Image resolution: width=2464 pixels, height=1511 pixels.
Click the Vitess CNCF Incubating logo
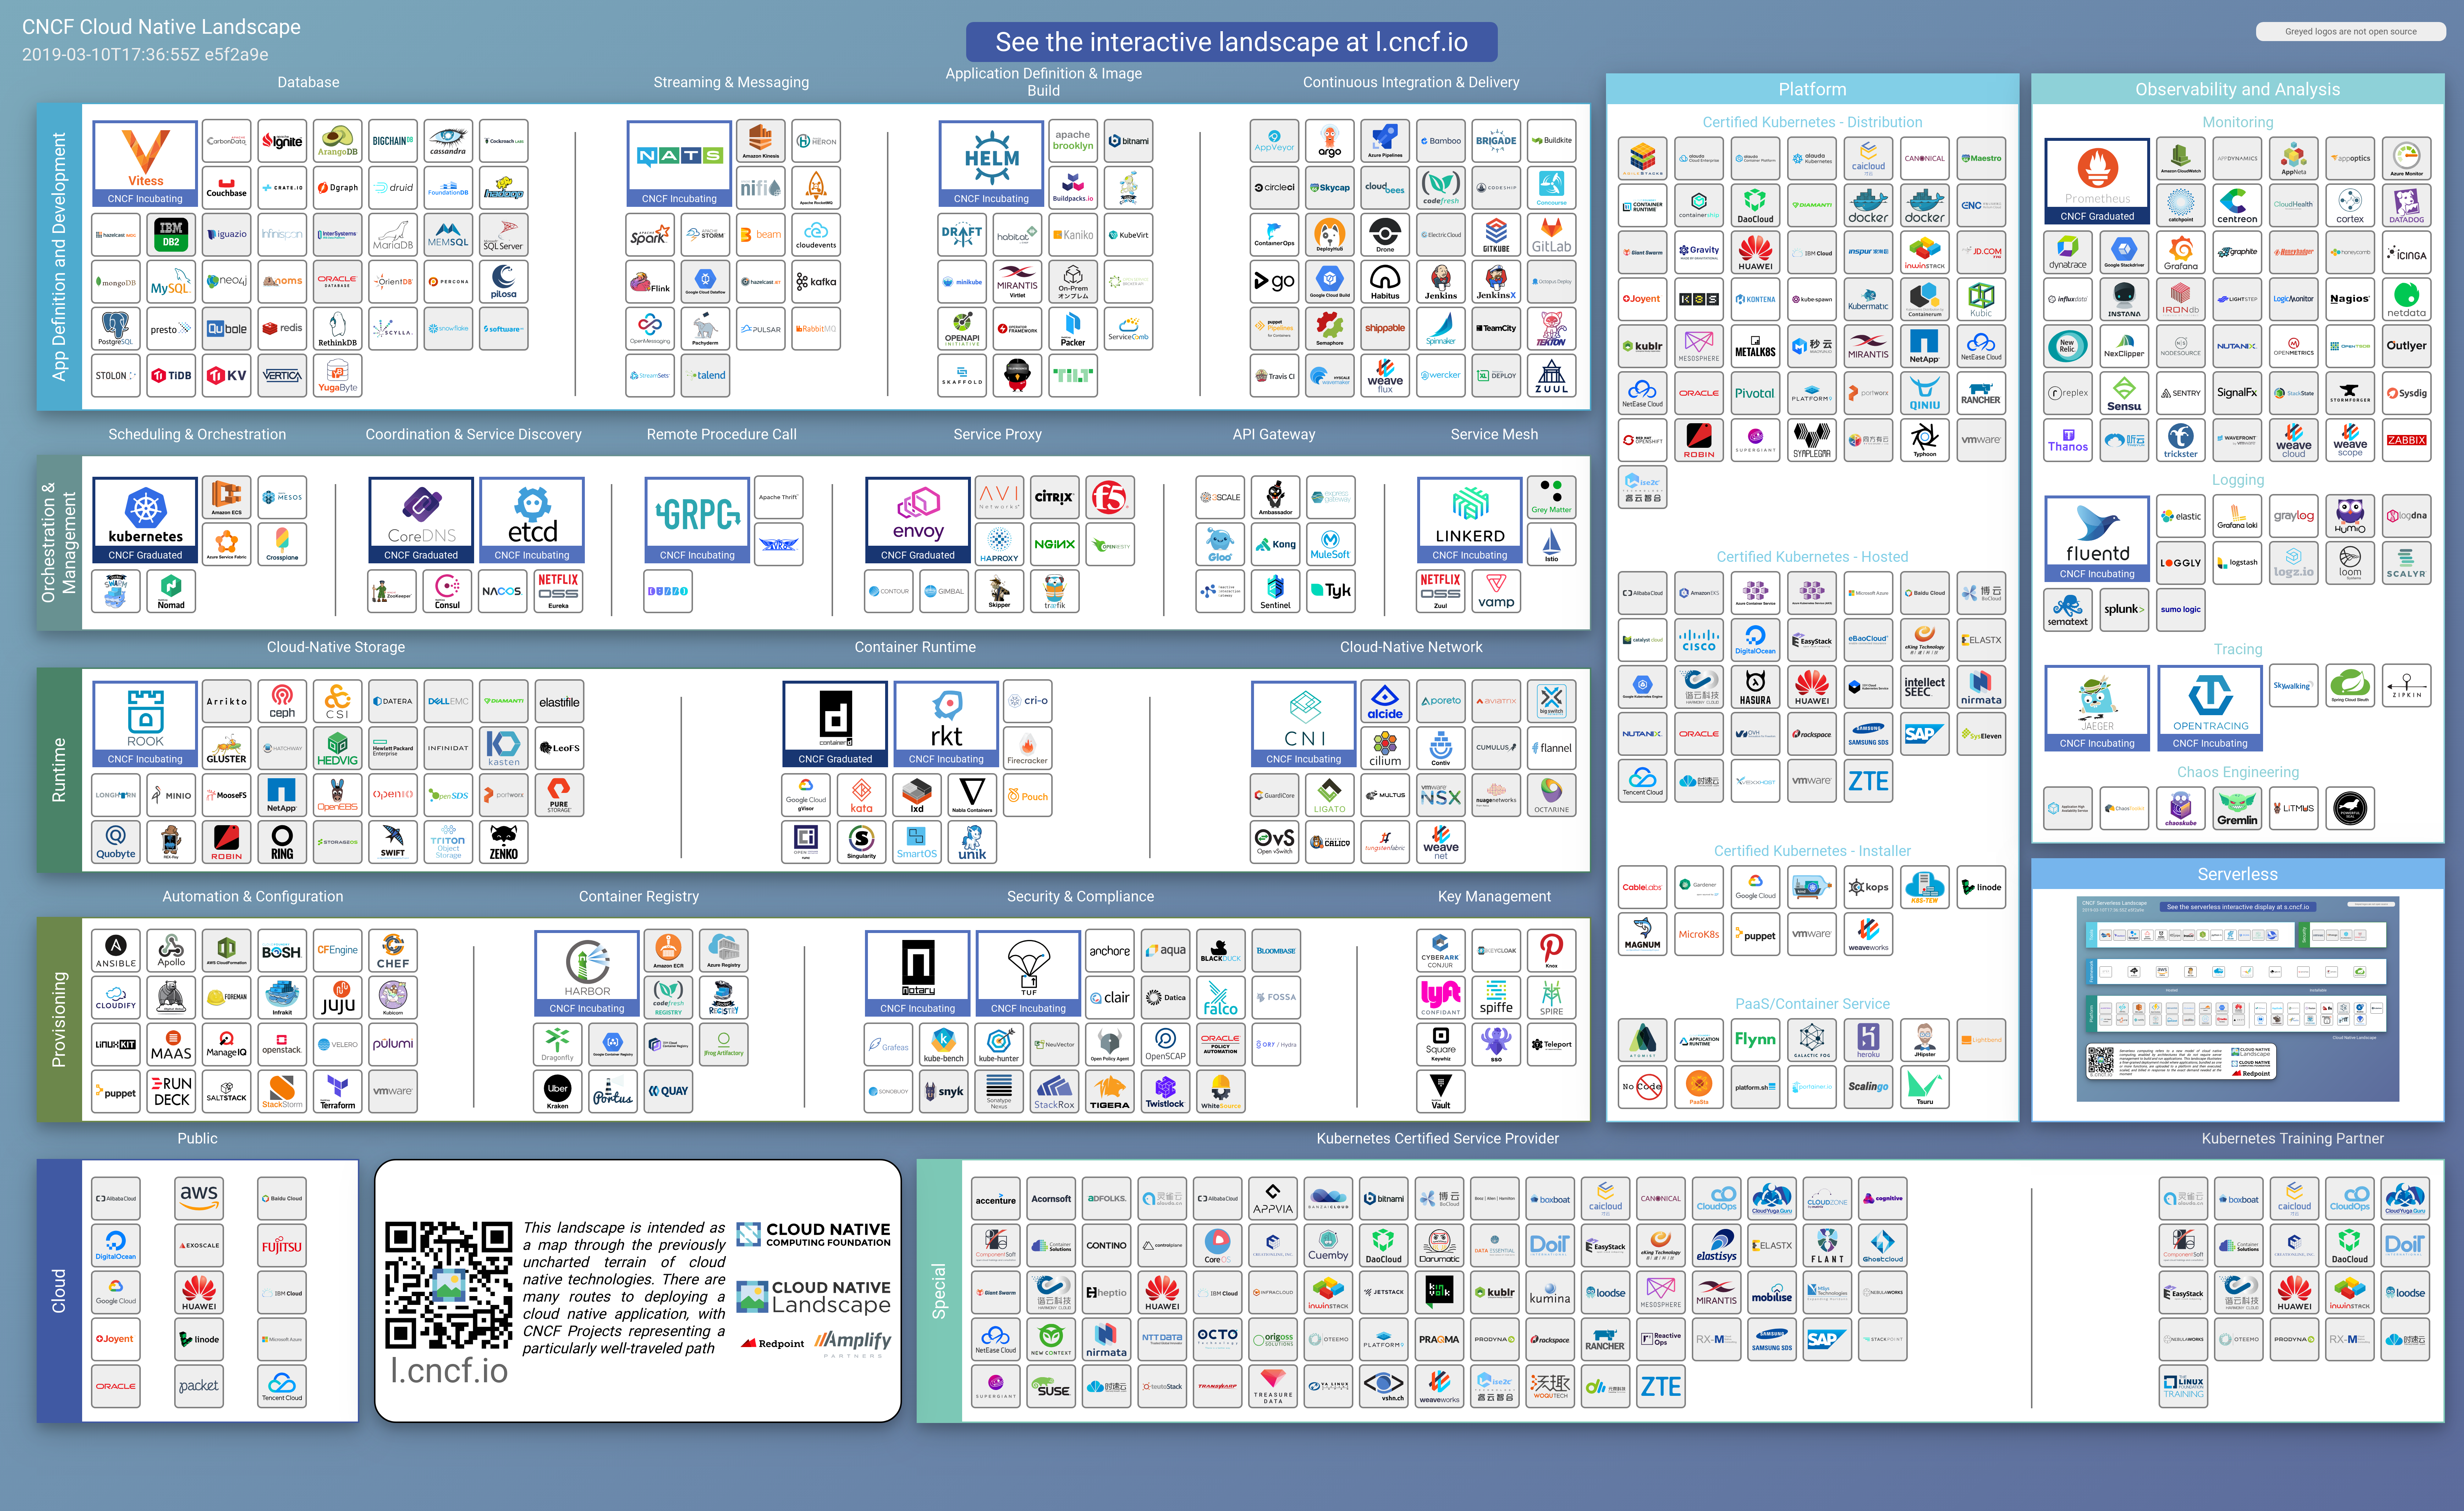[x=145, y=162]
